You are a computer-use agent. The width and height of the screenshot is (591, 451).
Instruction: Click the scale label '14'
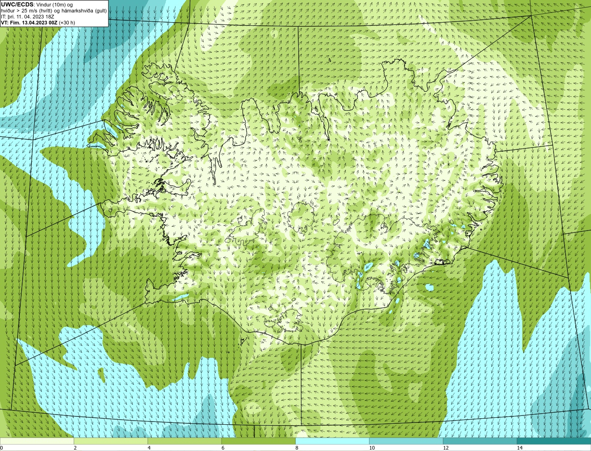point(519,448)
